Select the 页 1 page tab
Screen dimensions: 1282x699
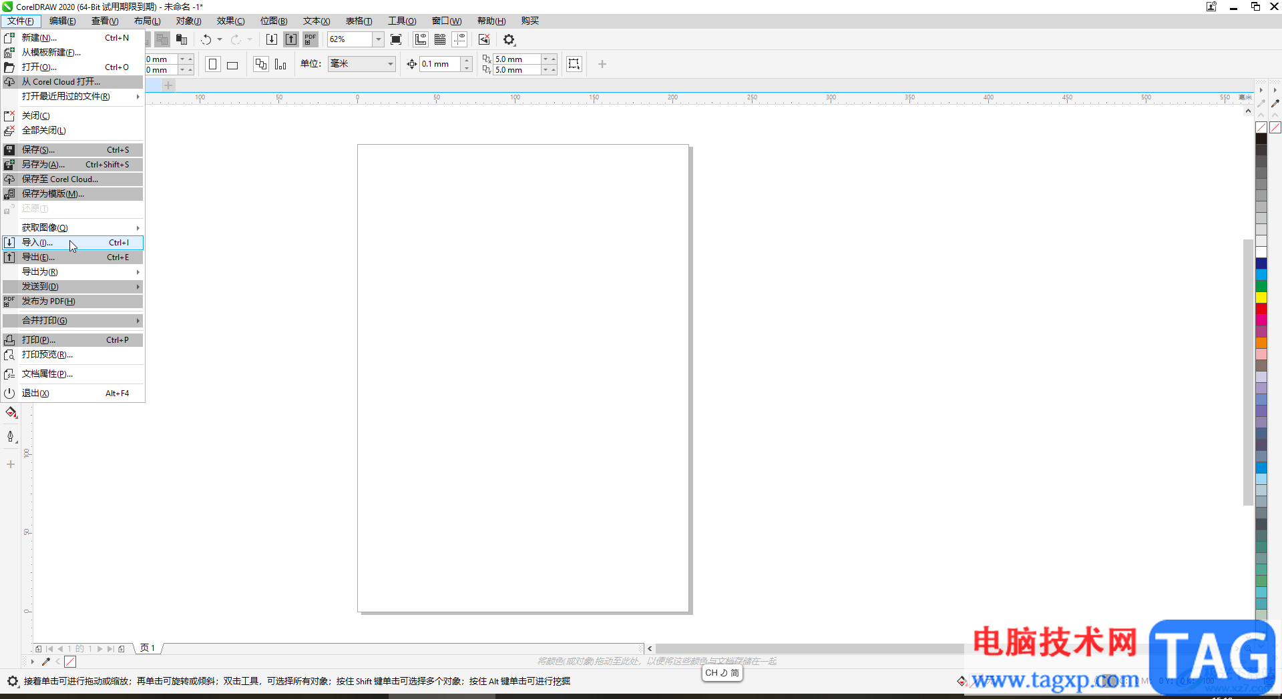[x=148, y=648]
